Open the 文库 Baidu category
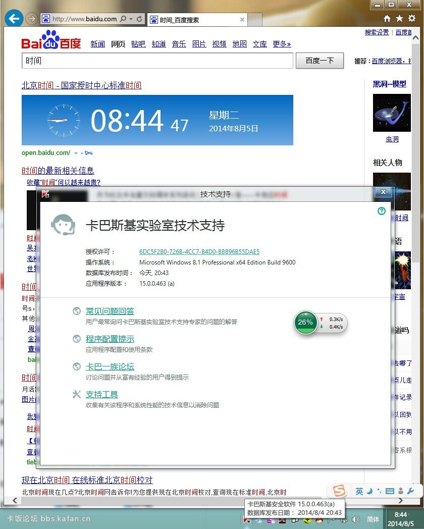 coord(260,44)
